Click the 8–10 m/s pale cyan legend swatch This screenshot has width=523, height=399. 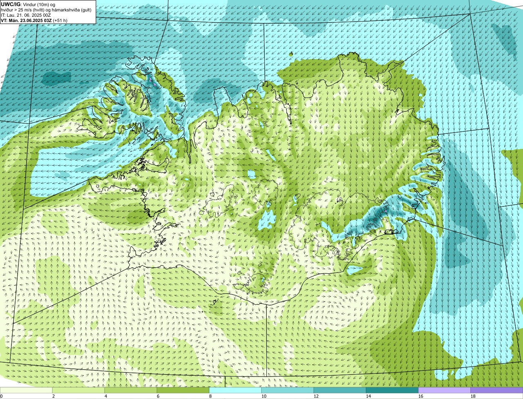[235, 390]
